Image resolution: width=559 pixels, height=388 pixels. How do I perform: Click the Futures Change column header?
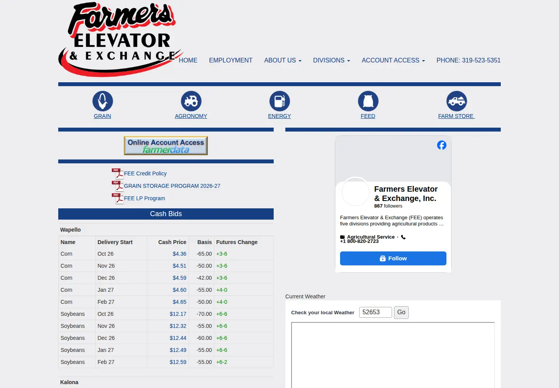click(x=237, y=242)
